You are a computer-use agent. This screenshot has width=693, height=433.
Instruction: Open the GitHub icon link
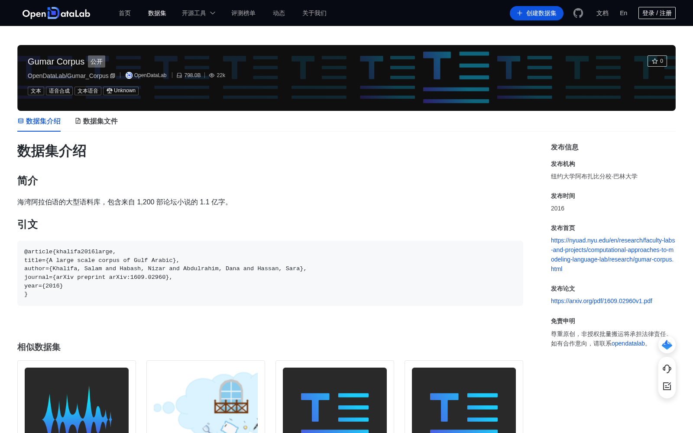(x=578, y=13)
